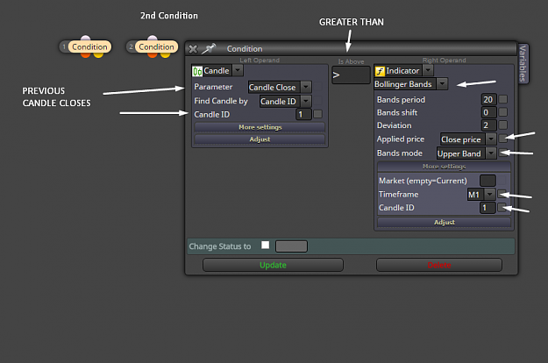The height and width of the screenshot is (363, 548).
Task: Click yellow output connector of Condition 1
Action: (x=98, y=55)
